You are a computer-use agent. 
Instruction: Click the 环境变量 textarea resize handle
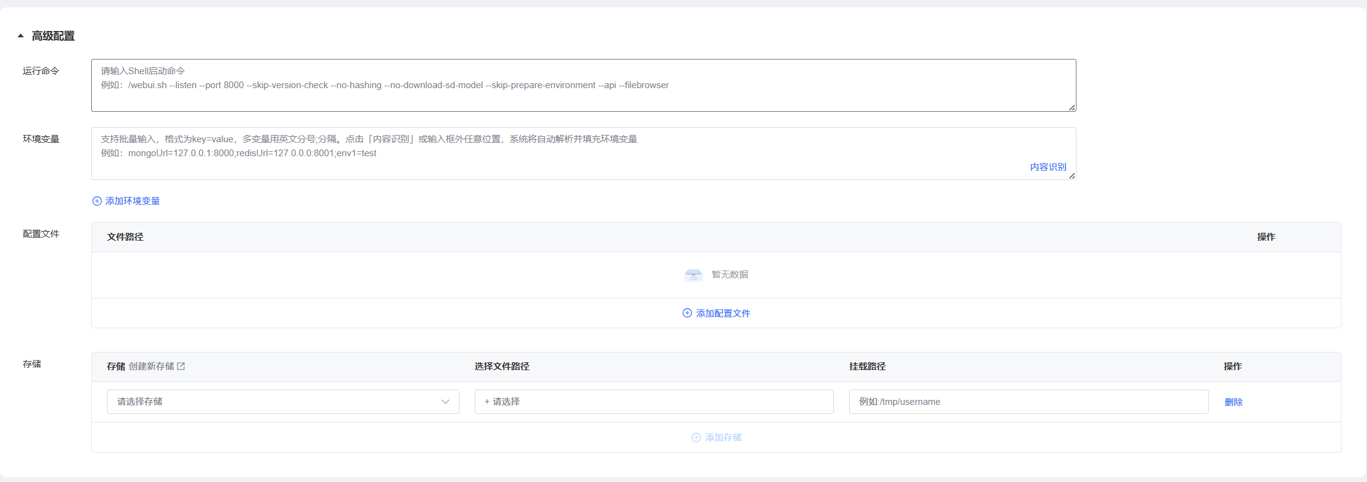point(1072,176)
